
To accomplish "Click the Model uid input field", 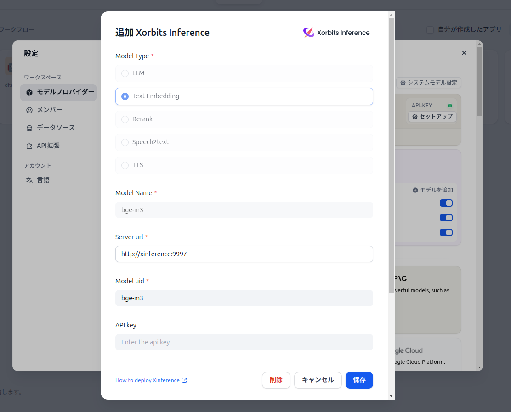I will tap(244, 298).
